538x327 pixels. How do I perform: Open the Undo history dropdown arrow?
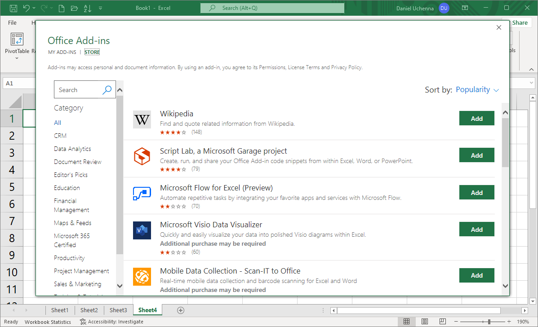[x=35, y=8]
